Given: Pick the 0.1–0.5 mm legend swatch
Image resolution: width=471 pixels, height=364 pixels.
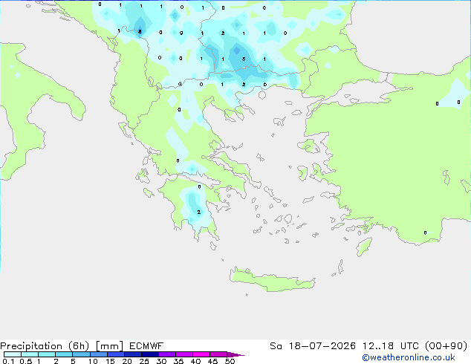Looking at the screenshot, I should (x=13, y=354).
